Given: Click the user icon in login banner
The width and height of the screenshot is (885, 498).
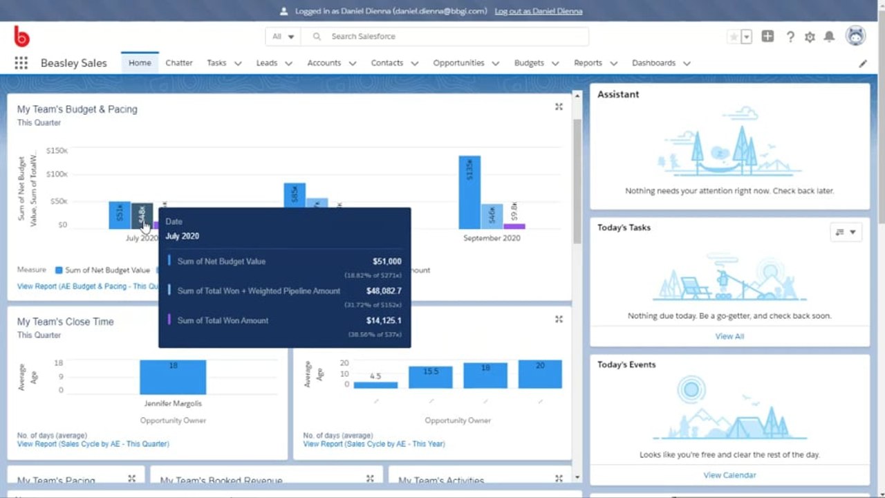Looking at the screenshot, I should point(283,11).
